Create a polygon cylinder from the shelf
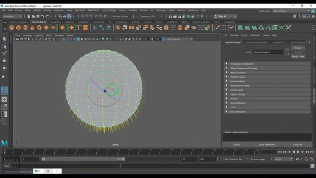 pyautogui.click(x=25, y=28)
